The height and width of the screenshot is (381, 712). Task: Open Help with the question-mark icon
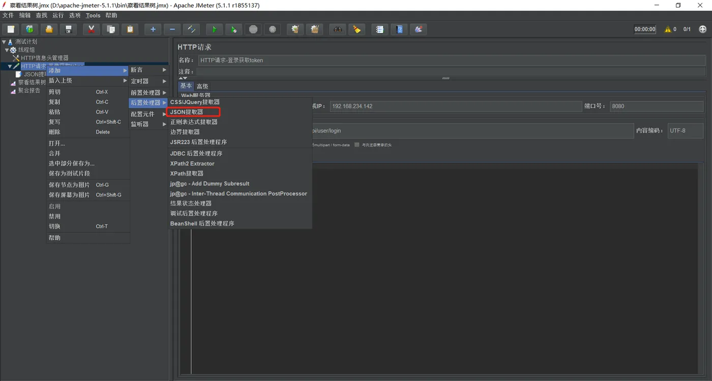click(x=399, y=29)
